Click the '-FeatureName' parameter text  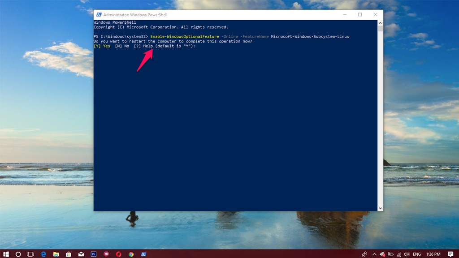tap(255, 37)
